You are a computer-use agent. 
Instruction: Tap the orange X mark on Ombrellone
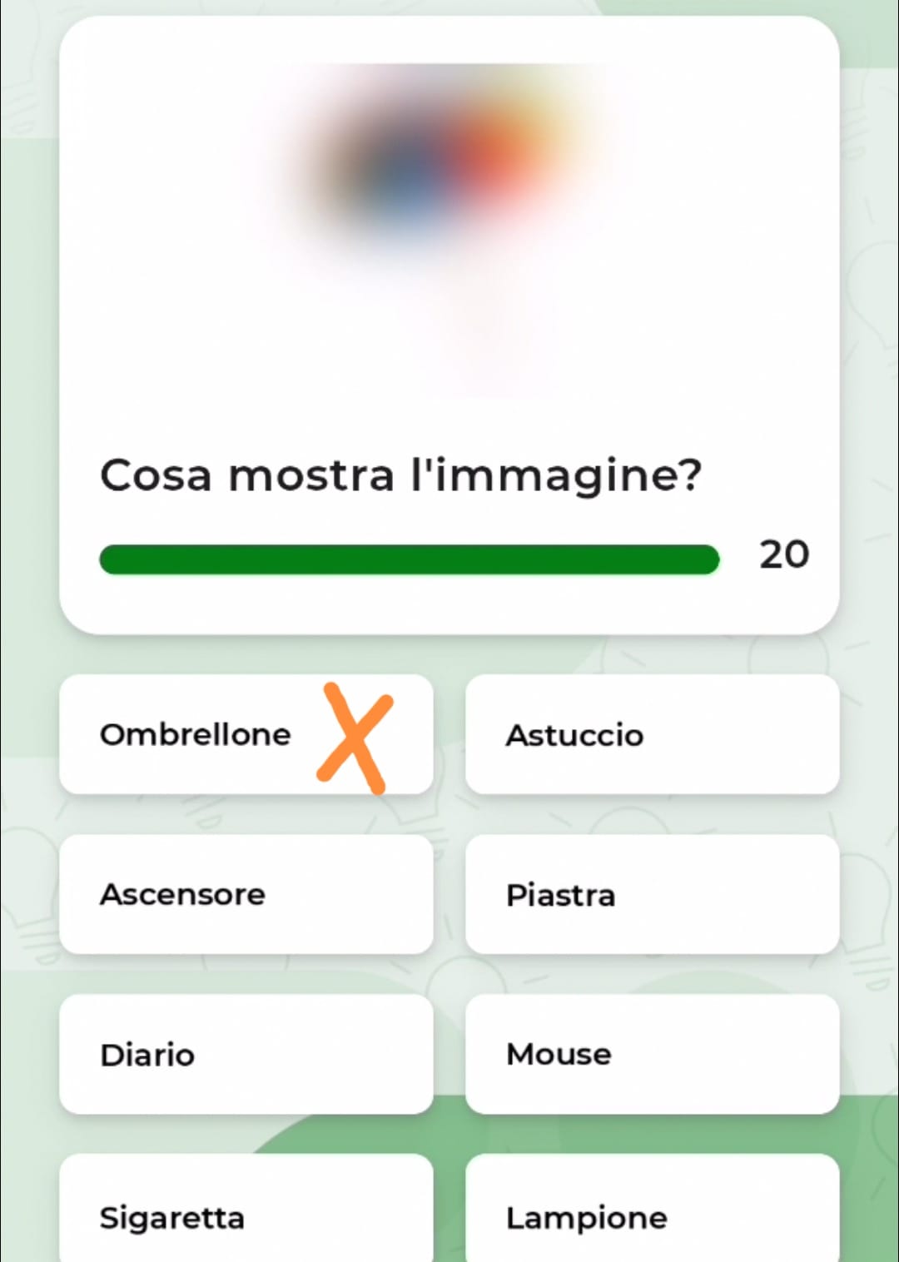355,738
